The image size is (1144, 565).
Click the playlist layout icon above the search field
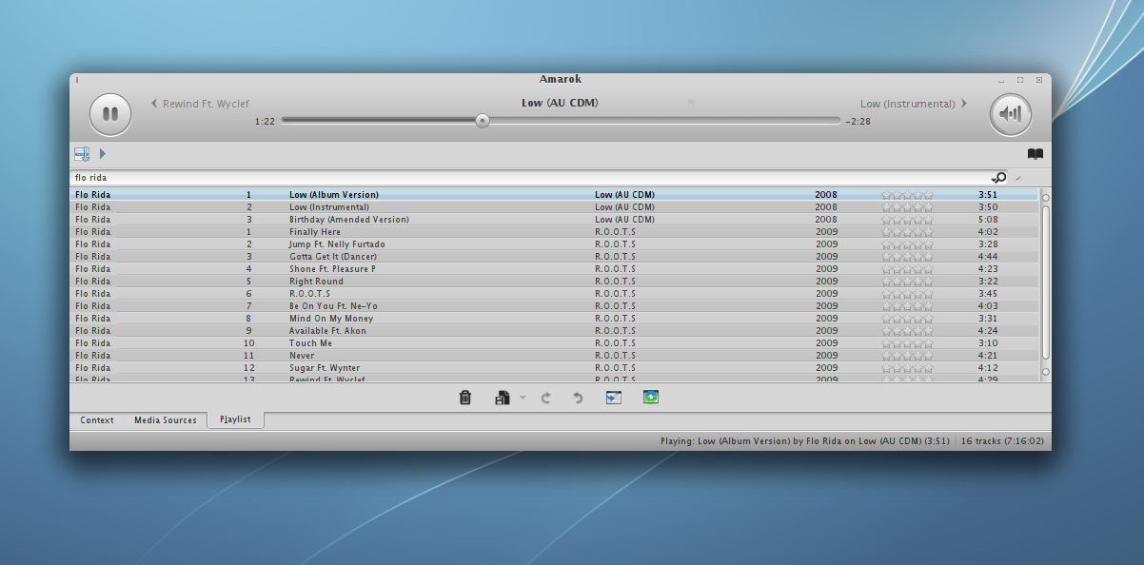(x=82, y=153)
